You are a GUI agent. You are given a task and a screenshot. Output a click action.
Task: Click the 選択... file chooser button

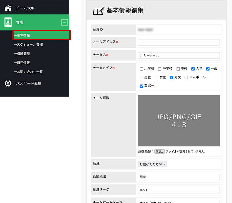tap(160, 152)
